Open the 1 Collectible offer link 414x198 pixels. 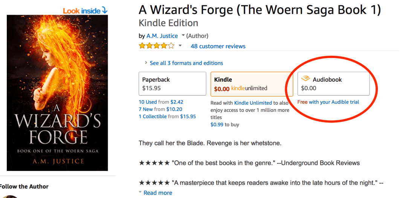pos(153,116)
